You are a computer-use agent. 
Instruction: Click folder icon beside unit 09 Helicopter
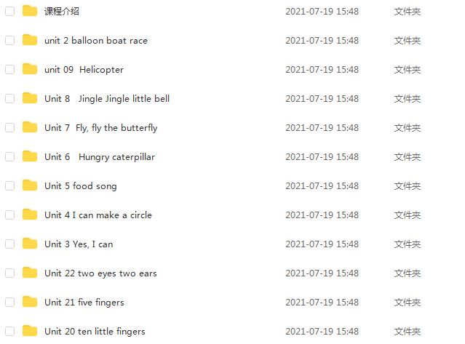point(30,69)
